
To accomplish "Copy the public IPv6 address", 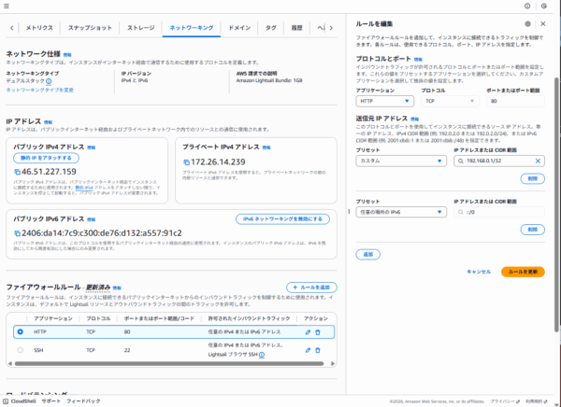I will (x=17, y=233).
